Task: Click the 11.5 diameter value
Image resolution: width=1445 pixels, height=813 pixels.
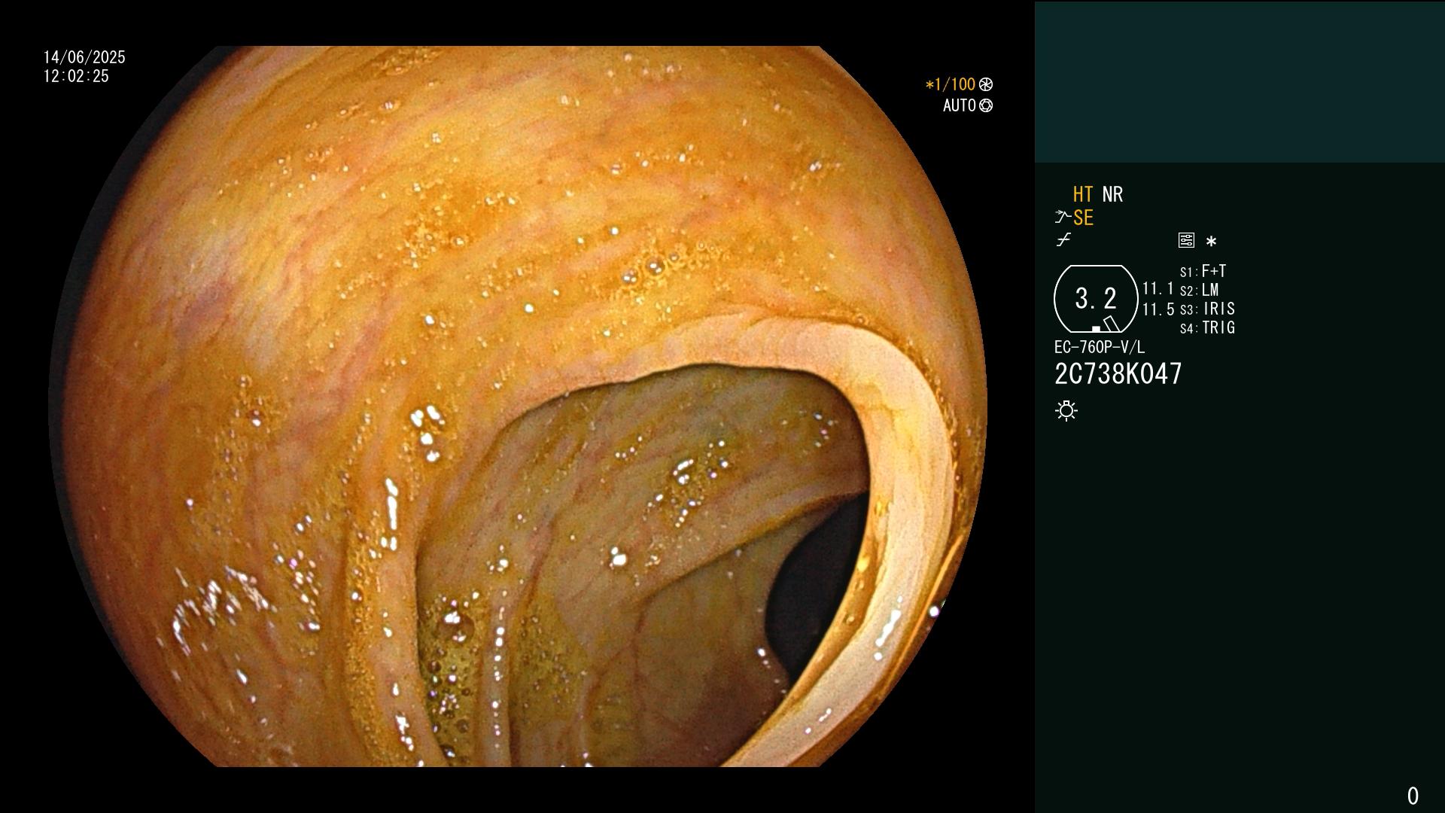Action: tap(1158, 309)
